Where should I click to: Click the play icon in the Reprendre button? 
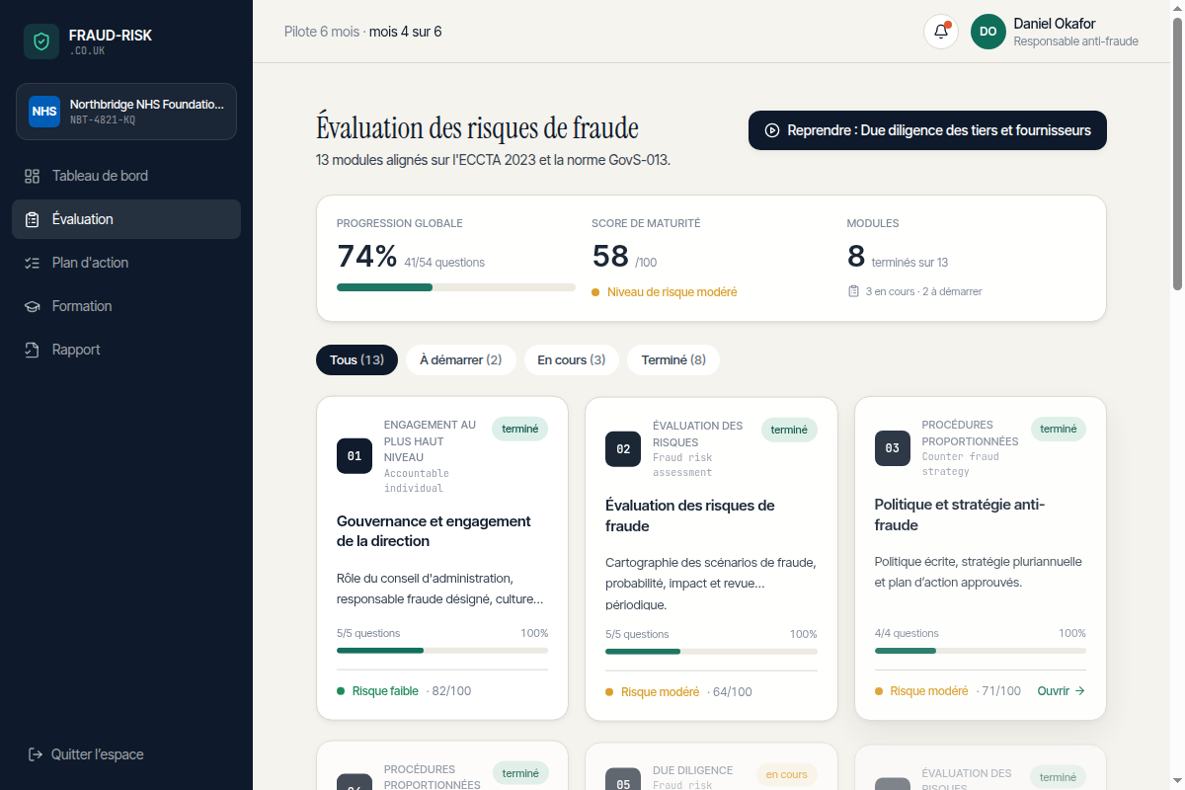pos(772,130)
